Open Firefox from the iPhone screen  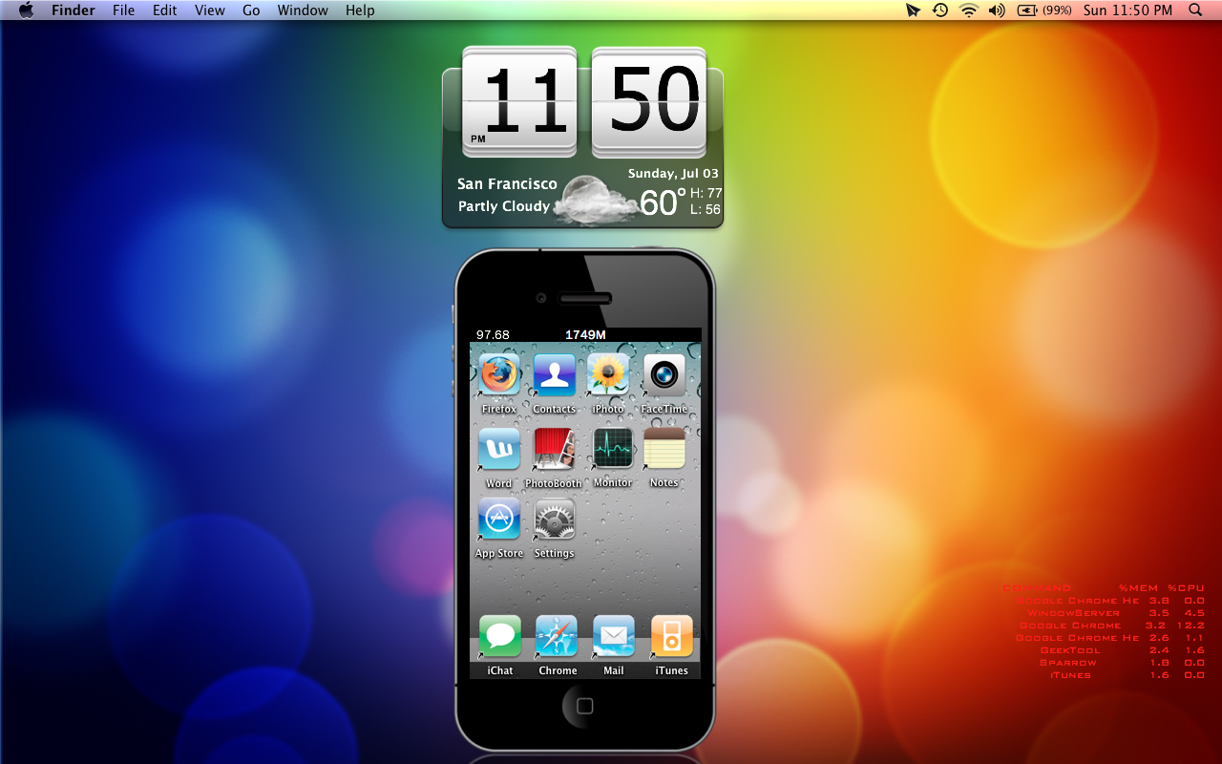click(x=498, y=374)
